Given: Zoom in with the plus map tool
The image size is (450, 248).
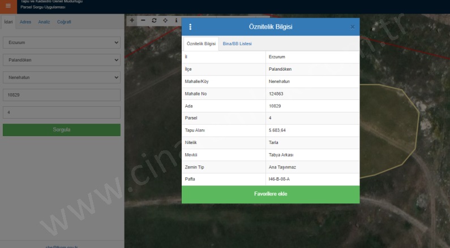Looking at the screenshot, I should point(131,20).
